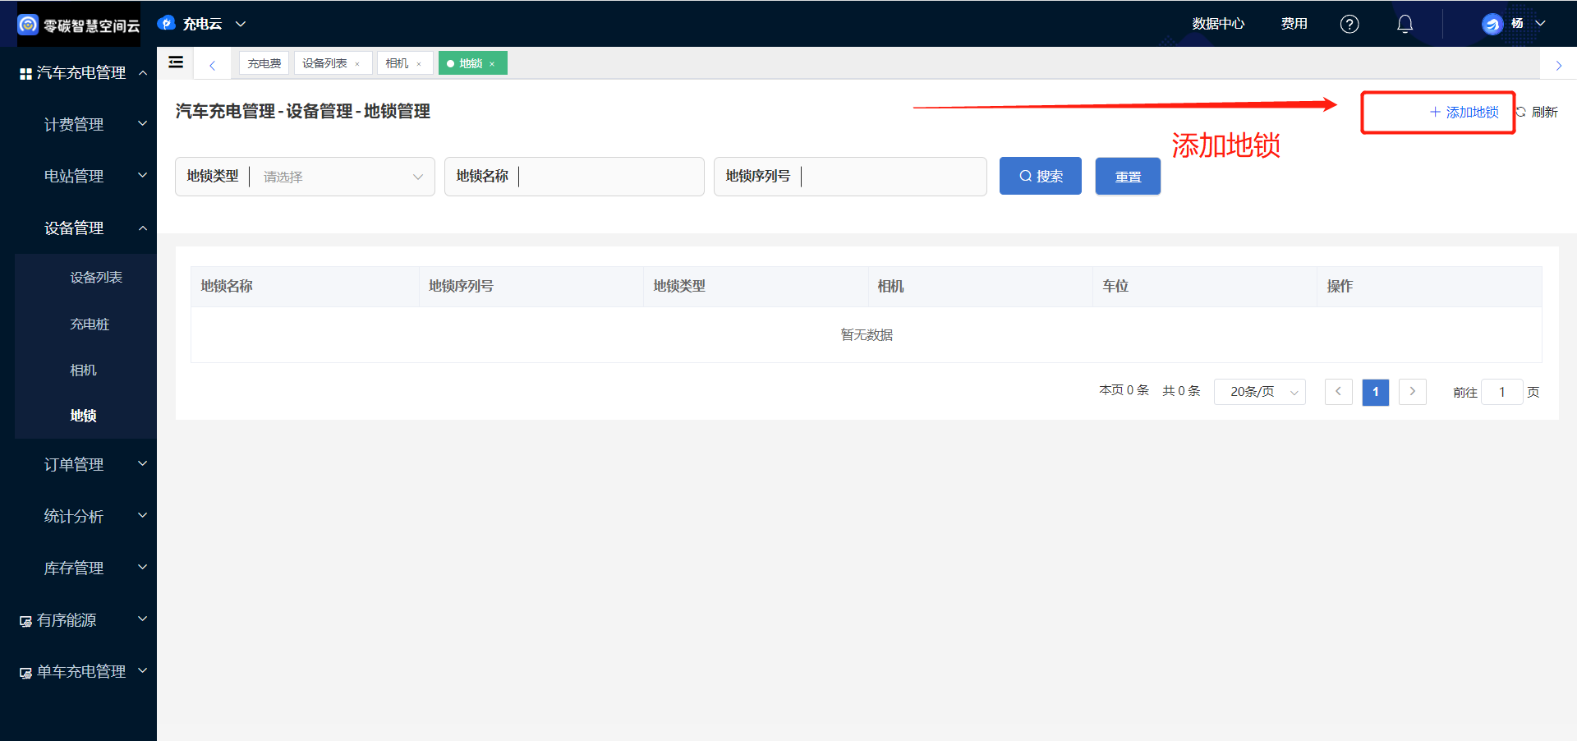Toggle the sidebar collapse hamburger icon
1577x741 pixels.
[x=176, y=62]
